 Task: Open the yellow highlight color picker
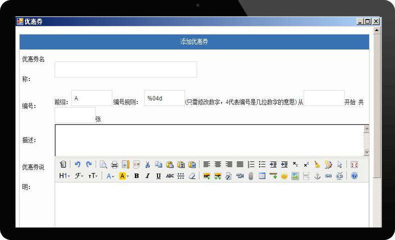124,176
